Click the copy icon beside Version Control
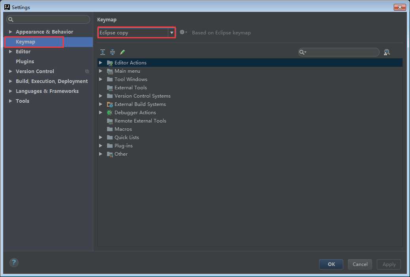The height and width of the screenshot is (277, 410). [x=87, y=72]
